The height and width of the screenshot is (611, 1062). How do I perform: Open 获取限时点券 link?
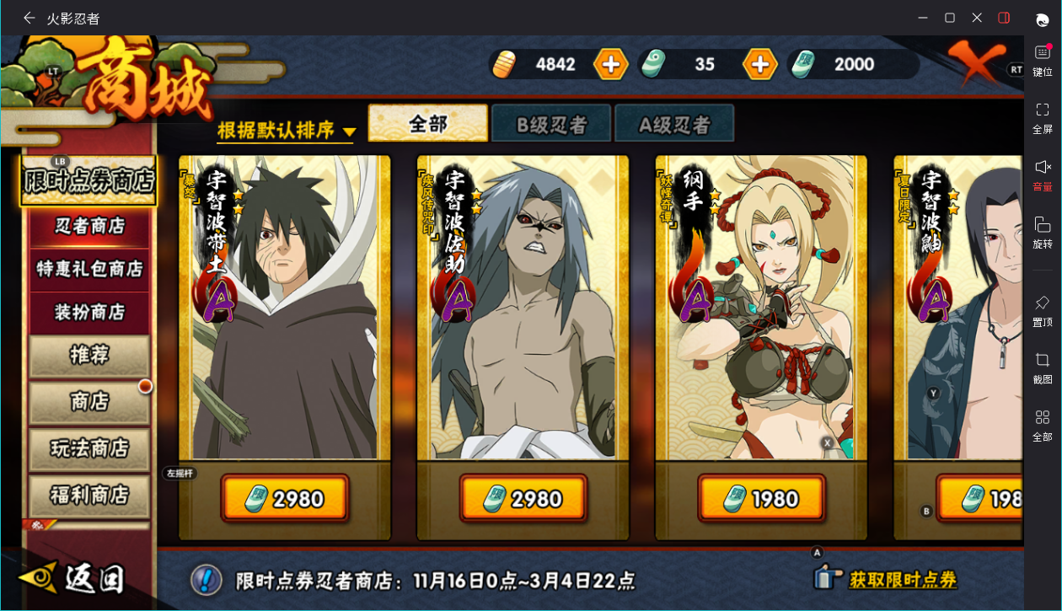click(903, 580)
